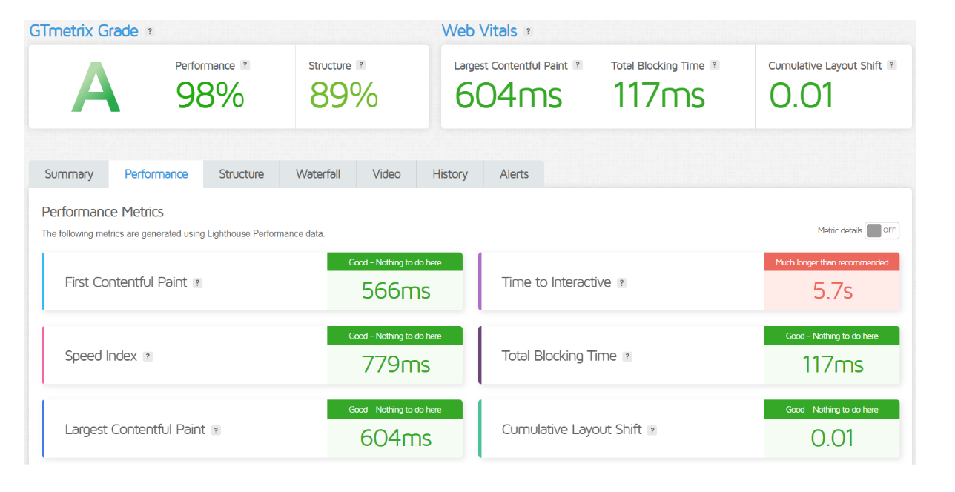
Task: Click the Good badge on Speed Index
Action: [394, 336]
